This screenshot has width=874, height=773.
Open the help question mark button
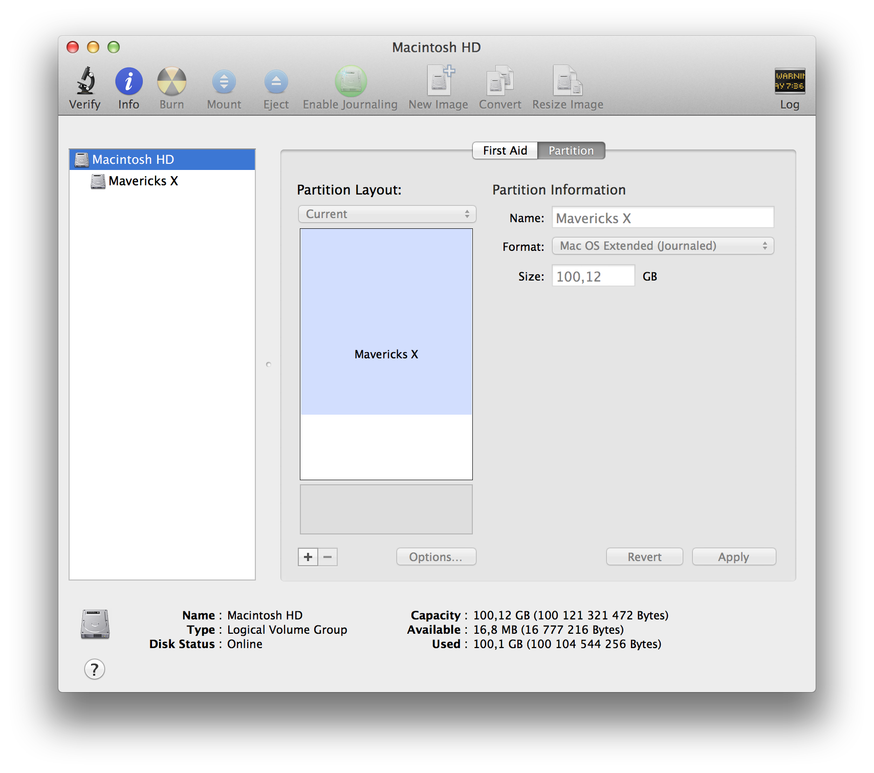tap(95, 669)
